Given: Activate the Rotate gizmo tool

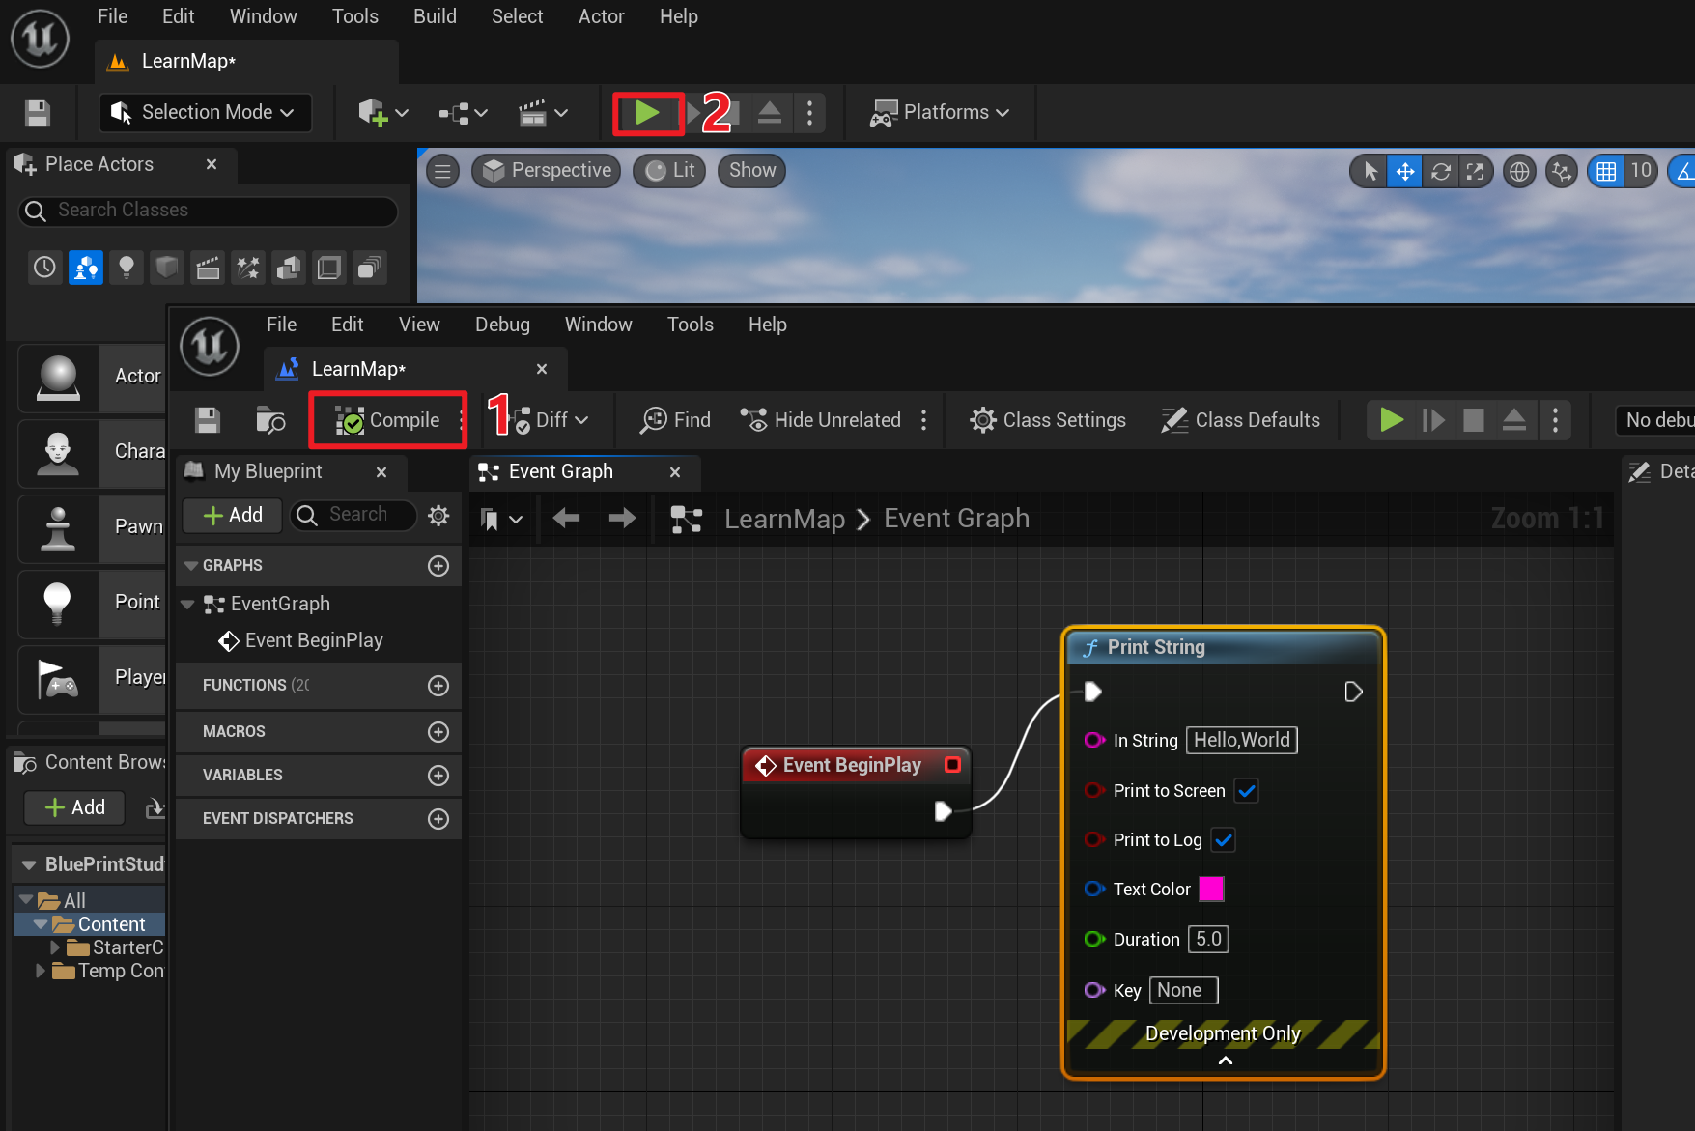Looking at the screenshot, I should click(1440, 171).
